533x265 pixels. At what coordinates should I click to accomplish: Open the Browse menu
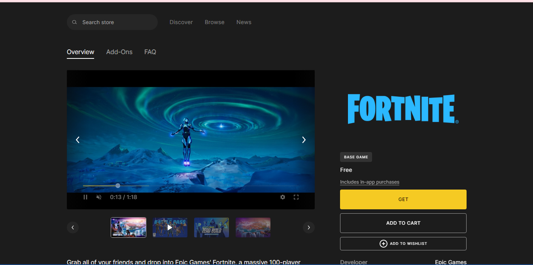[x=214, y=22]
